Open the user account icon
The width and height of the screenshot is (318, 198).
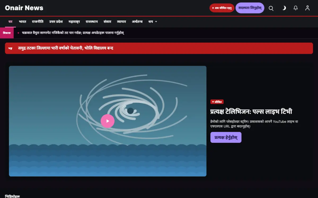tap(307, 8)
